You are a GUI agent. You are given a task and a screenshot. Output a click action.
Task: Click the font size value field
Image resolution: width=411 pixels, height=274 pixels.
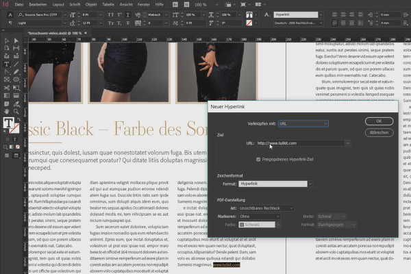[x=89, y=14]
